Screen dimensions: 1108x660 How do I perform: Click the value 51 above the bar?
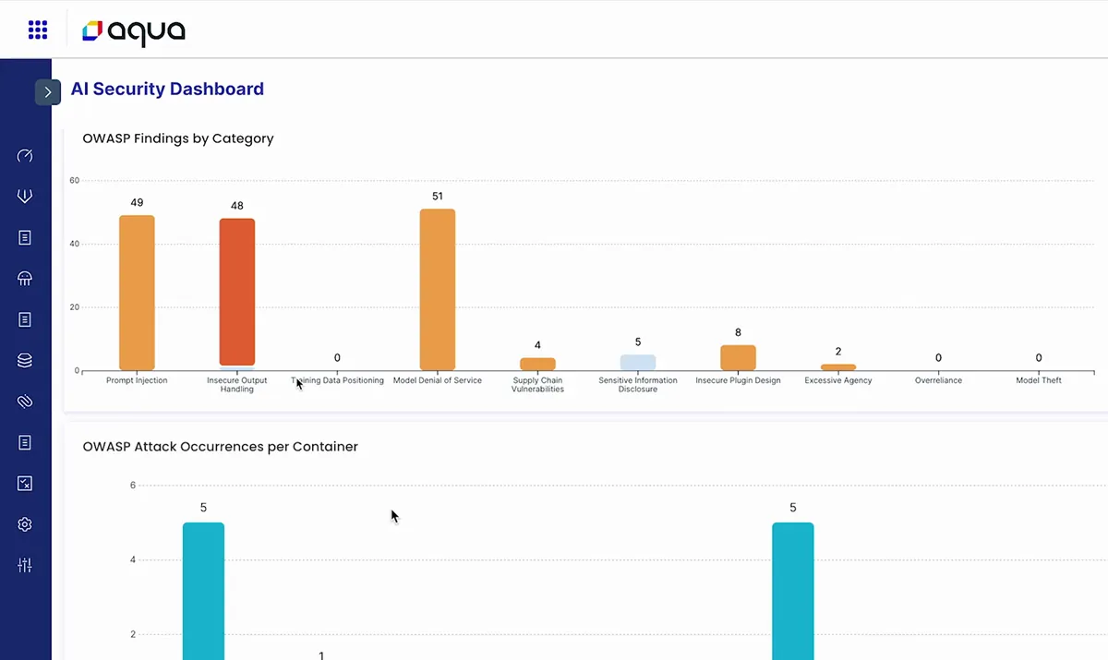pyautogui.click(x=438, y=196)
